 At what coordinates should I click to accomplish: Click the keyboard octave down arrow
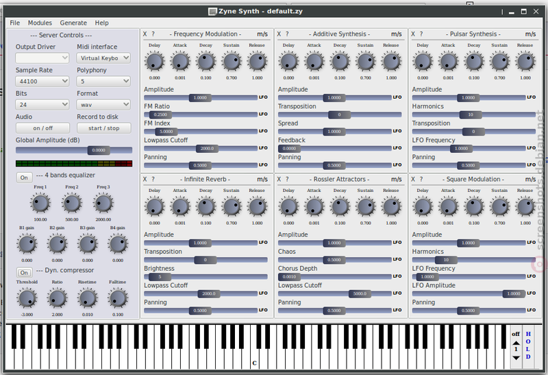pos(516,357)
